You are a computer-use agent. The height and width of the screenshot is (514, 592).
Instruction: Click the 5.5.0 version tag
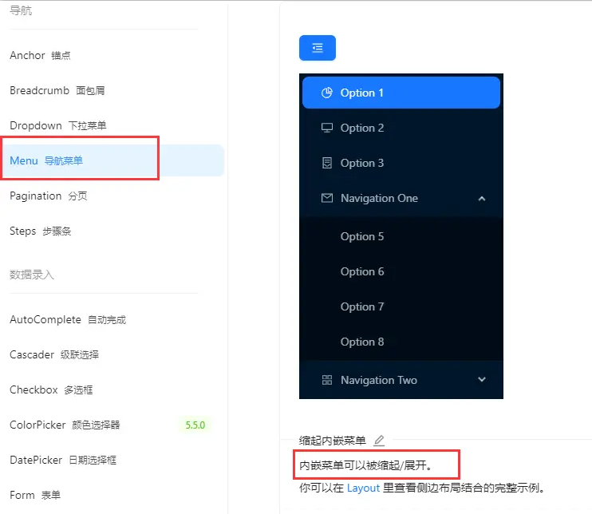195,425
